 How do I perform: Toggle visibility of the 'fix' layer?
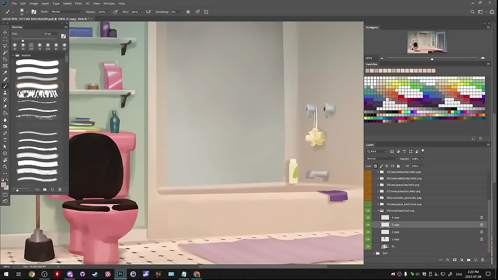click(368, 246)
